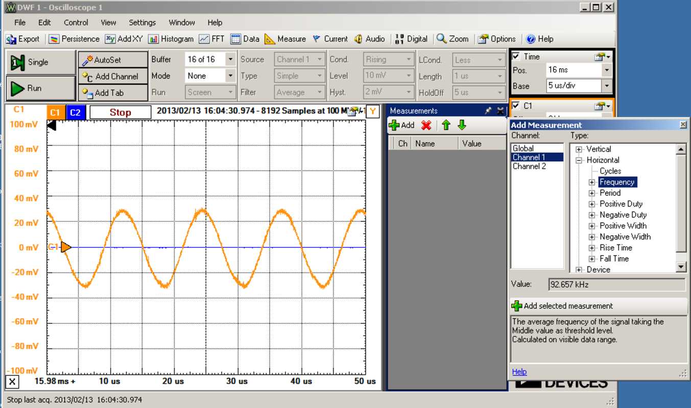Toggle the C2 channel button on plot

pyautogui.click(x=75, y=112)
